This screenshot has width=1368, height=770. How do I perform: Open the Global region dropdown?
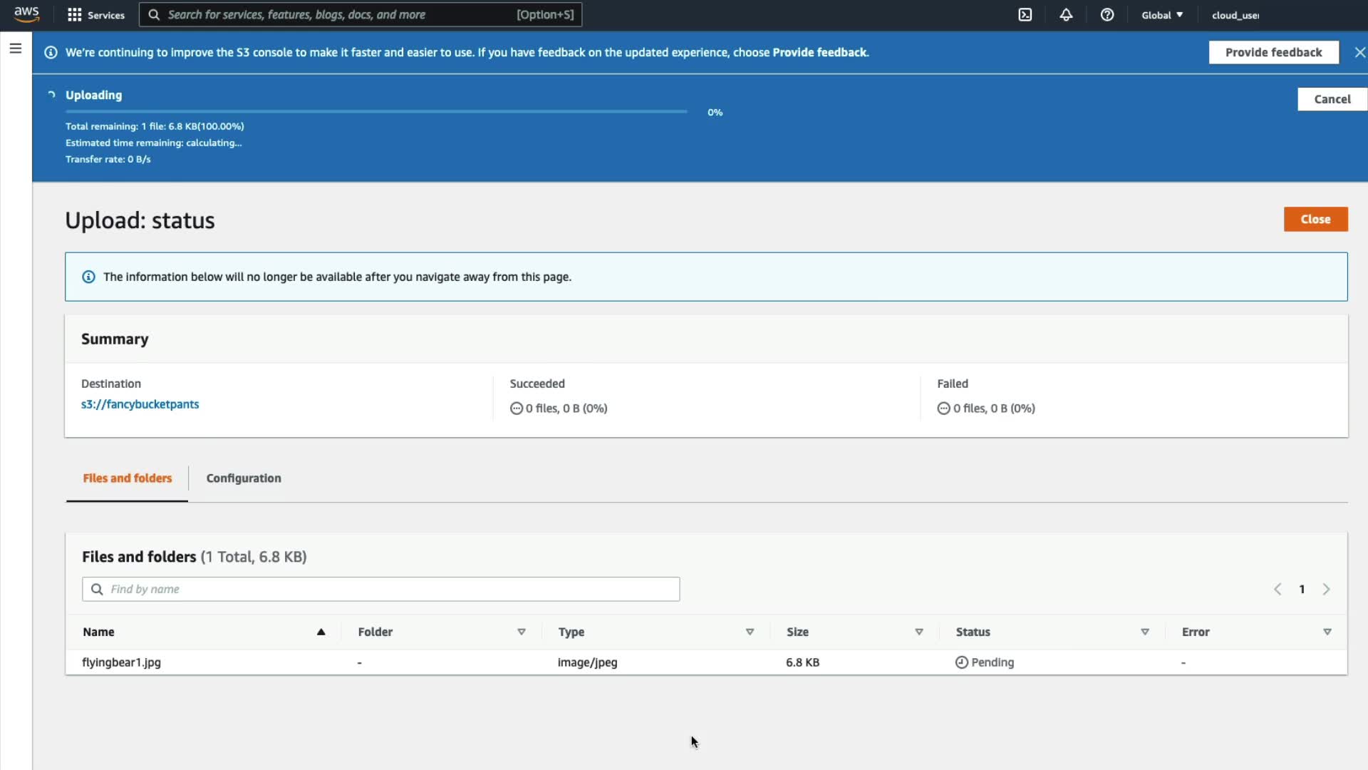coord(1162,15)
